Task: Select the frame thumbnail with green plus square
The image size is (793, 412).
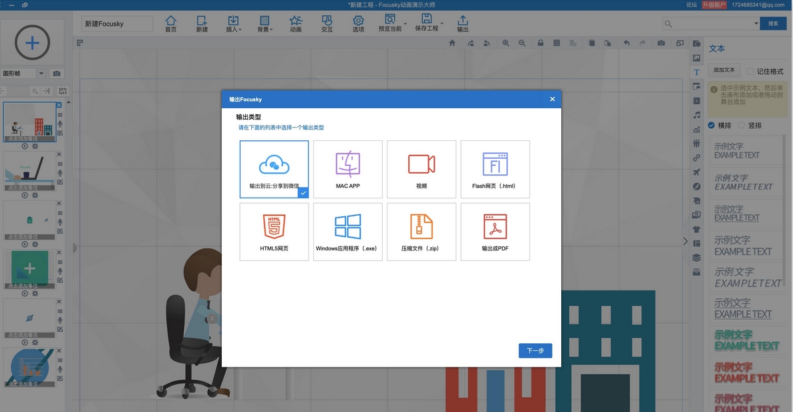Action: (30, 270)
